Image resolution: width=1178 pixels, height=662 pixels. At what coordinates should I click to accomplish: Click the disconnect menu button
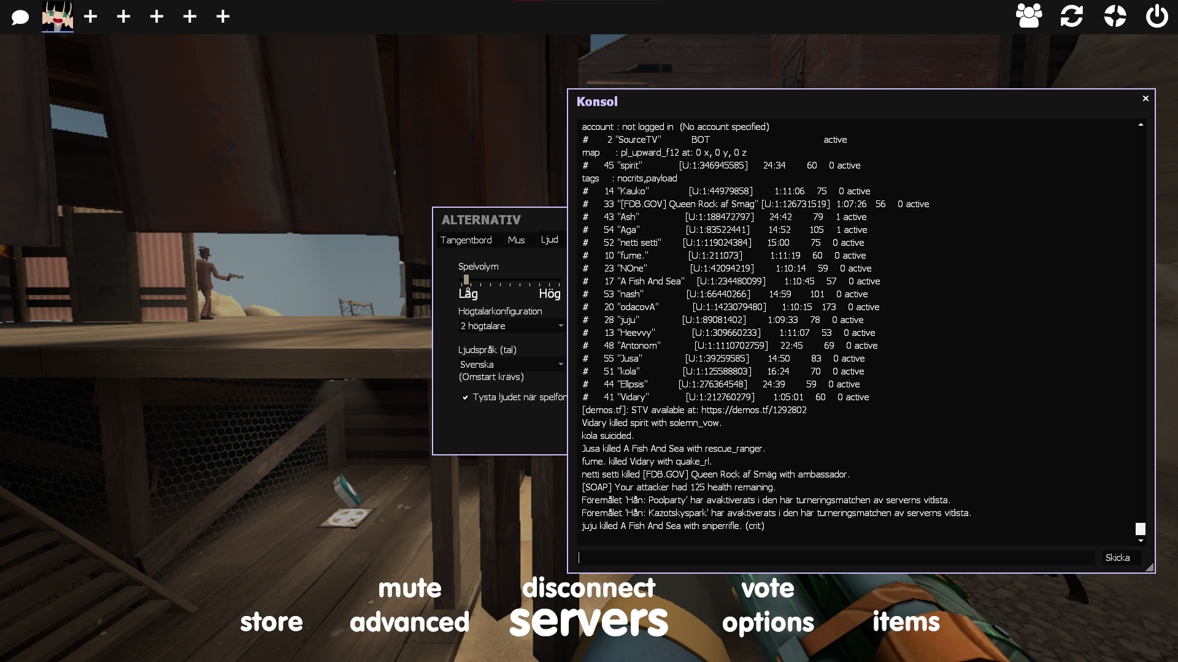(x=588, y=588)
